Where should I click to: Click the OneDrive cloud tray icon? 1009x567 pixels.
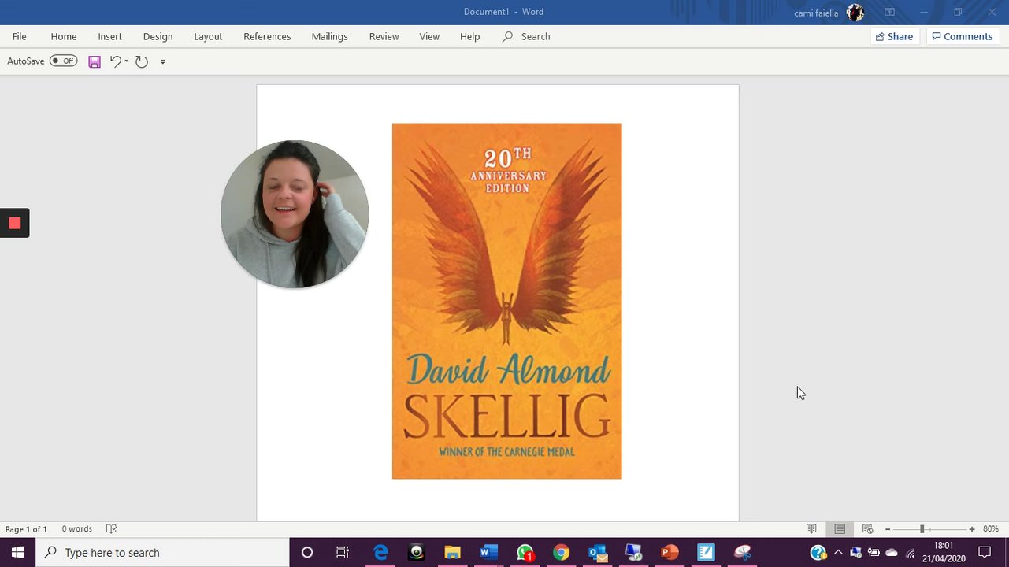892,553
